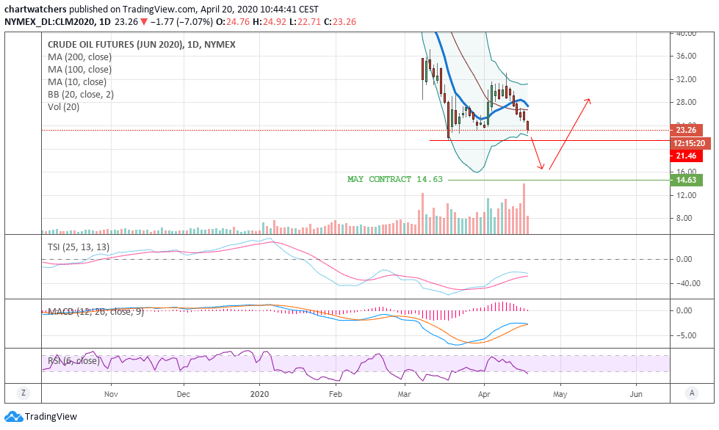The height and width of the screenshot is (430, 719).
Task: Click the Mar date on time axis
Action: point(404,394)
